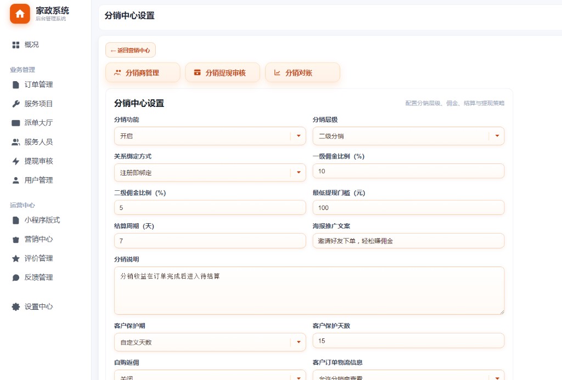Click the 分销说明 textarea resize handle
The image size is (562, 380).
click(502, 313)
